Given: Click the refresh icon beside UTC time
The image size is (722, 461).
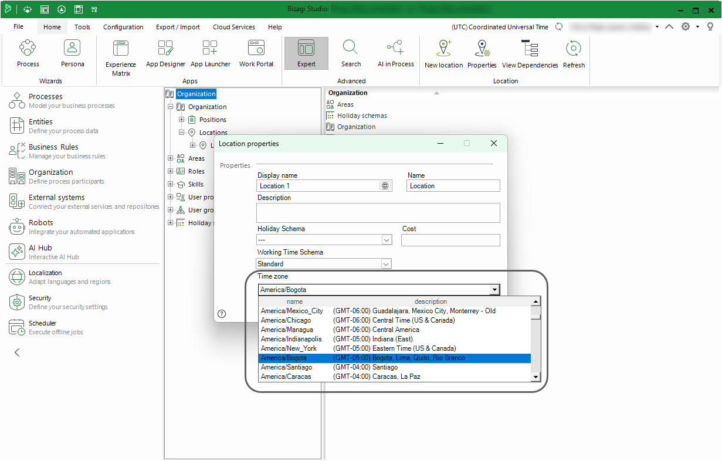Looking at the screenshot, I should [559, 27].
